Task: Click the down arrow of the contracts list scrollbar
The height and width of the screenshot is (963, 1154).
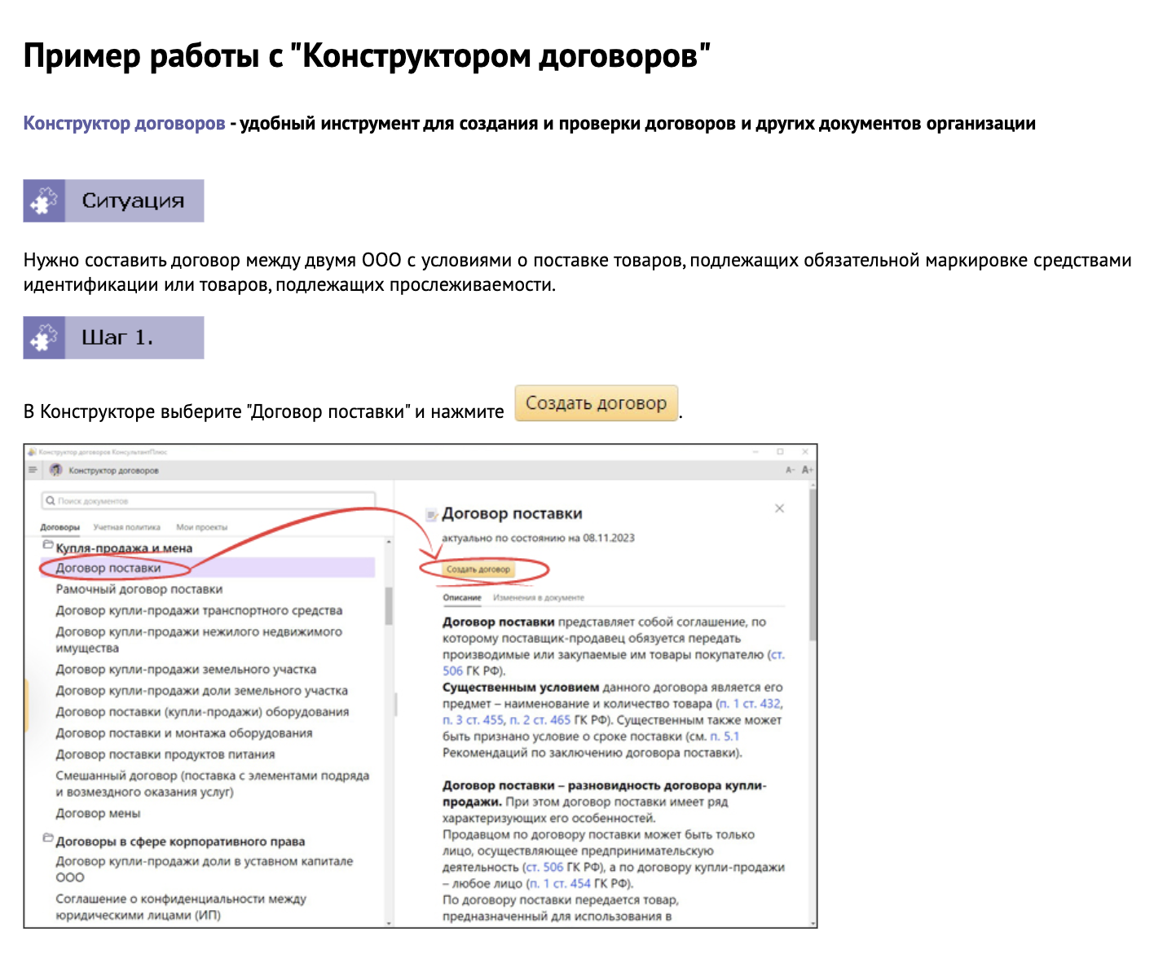Action: pyautogui.click(x=389, y=922)
